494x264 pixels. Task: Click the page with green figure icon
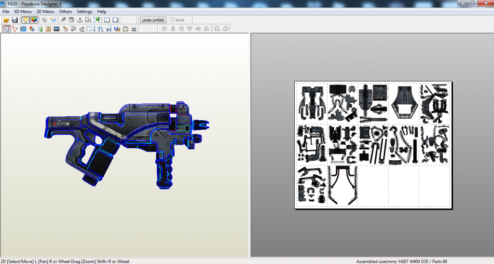pos(40,28)
